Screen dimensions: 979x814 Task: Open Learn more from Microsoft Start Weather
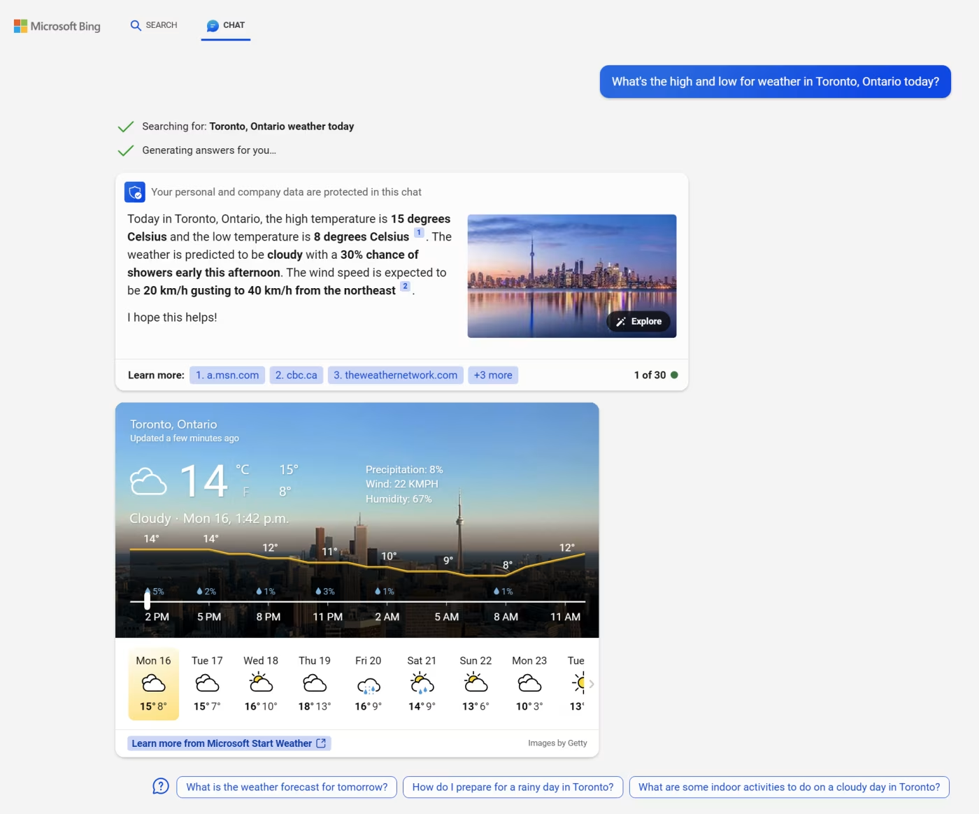pyautogui.click(x=229, y=743)
